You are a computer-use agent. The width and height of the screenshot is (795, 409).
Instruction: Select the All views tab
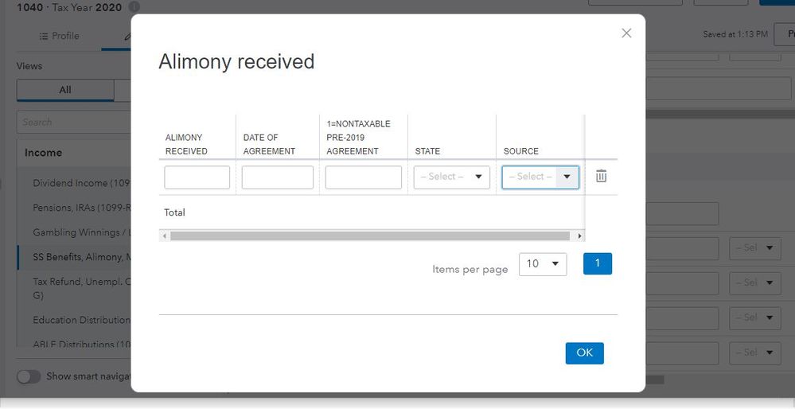tap(65, 90)
